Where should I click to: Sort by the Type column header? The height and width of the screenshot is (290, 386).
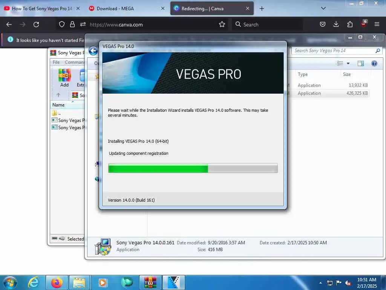click(x=303, y=74)
